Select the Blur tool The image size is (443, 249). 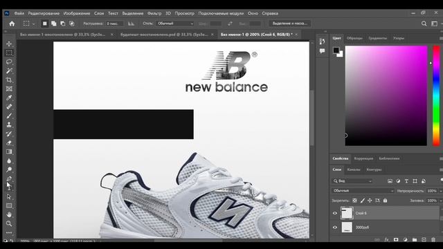[9, 160]
